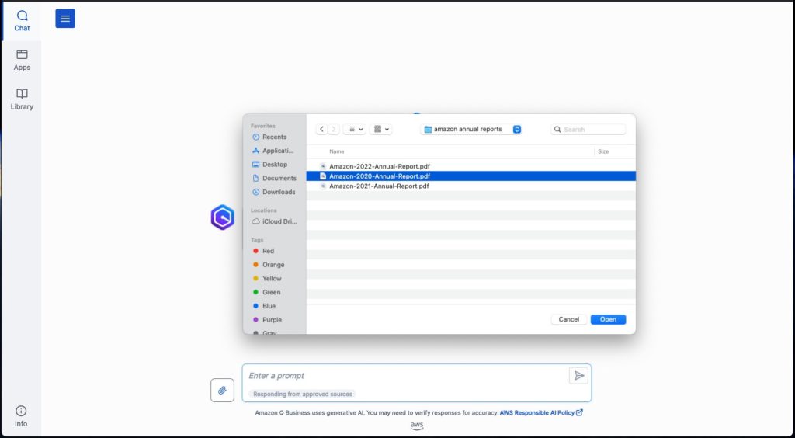Click the Open button

(x=608, y=319)
